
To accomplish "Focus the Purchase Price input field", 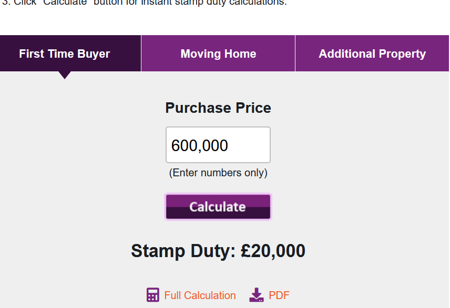I will tap(218, 145).
